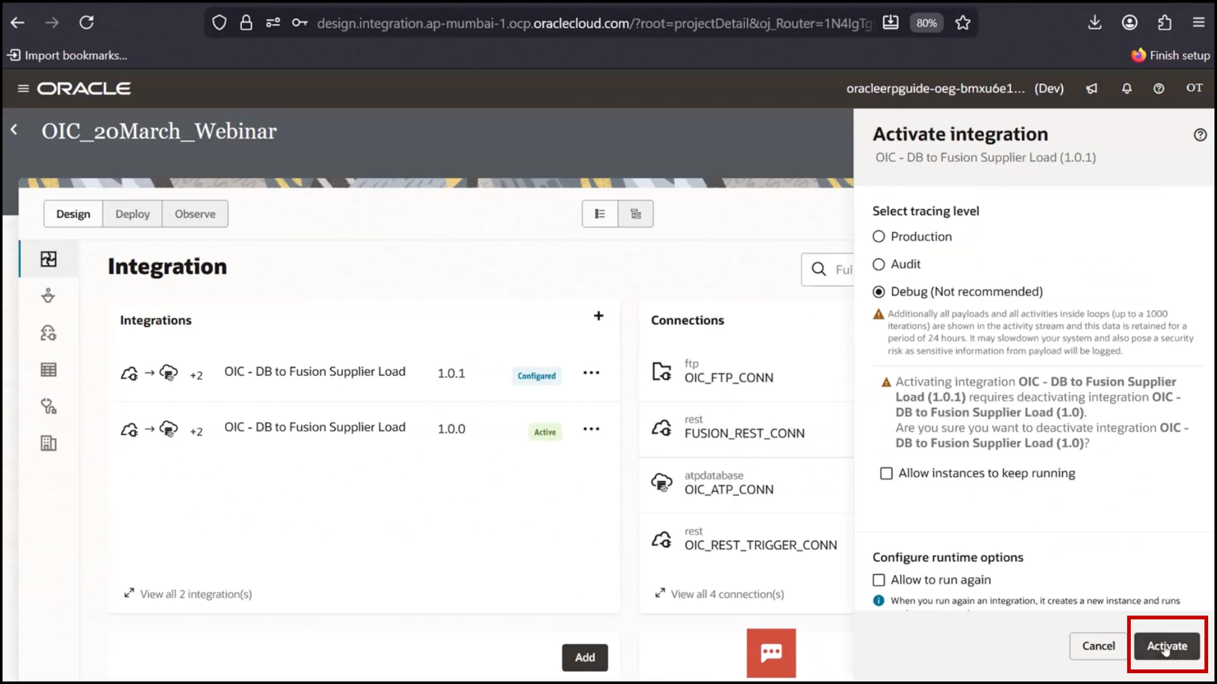The height and width of the screenshot is (684, 1217).
Task: Reload the browser page
Action: point(86,23)
